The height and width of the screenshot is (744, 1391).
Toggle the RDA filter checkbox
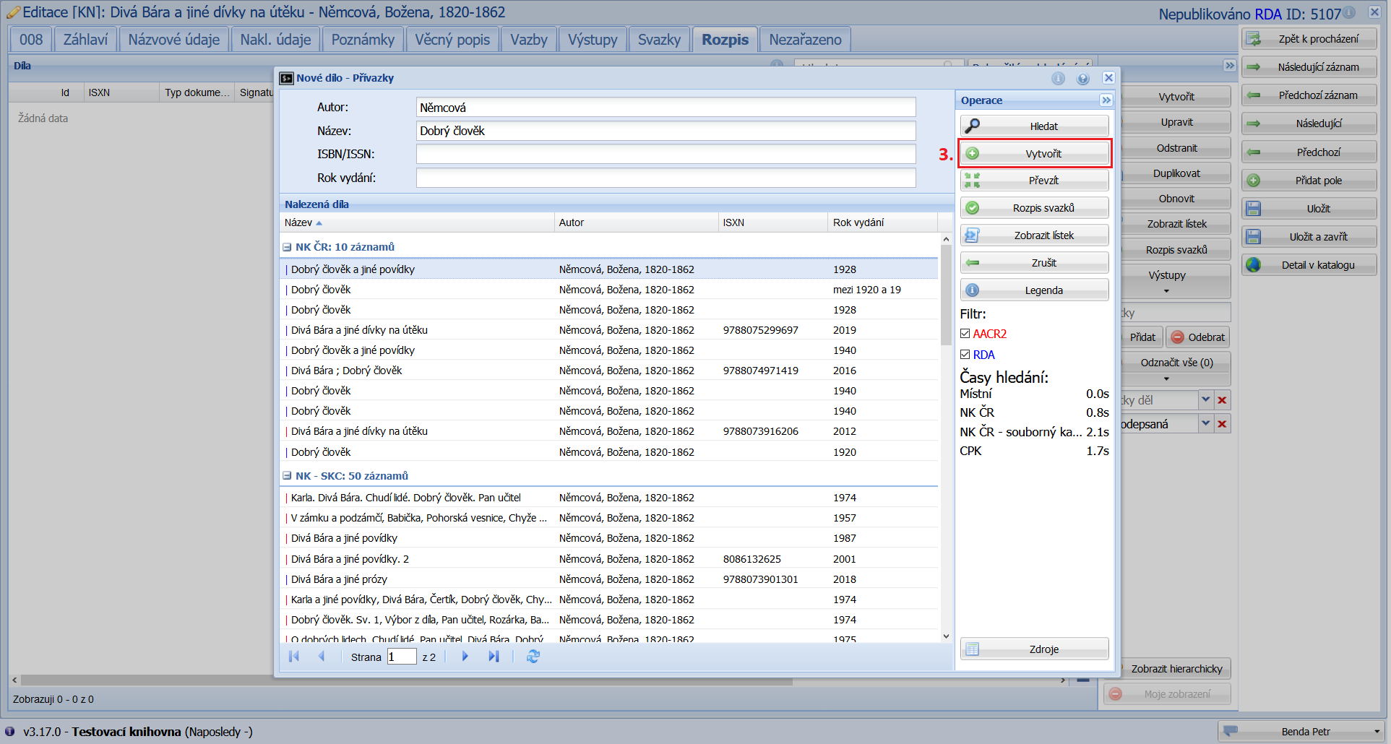pos(965,355)
